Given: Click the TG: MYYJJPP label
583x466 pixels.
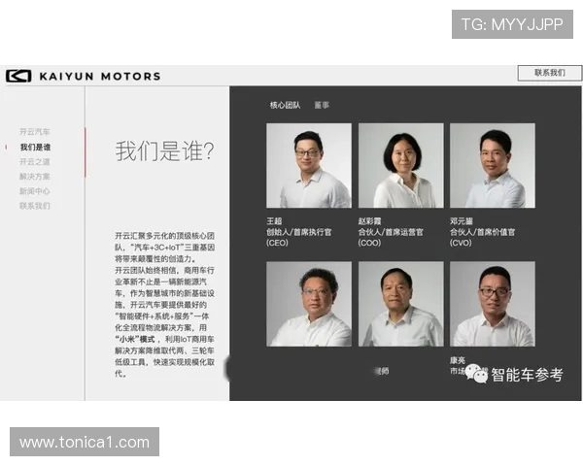Looking at the screenshot, I should tap(512, 24).
